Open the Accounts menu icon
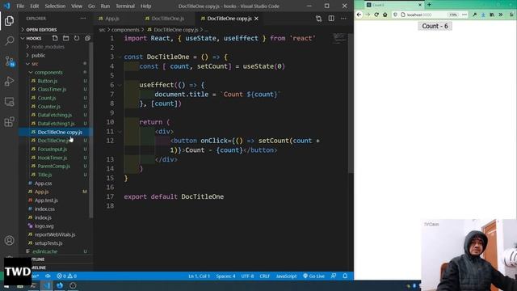 pos(9,241)
